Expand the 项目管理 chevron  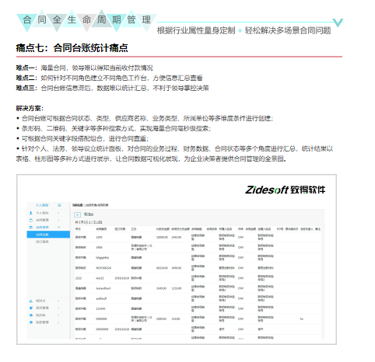(58, 308)
